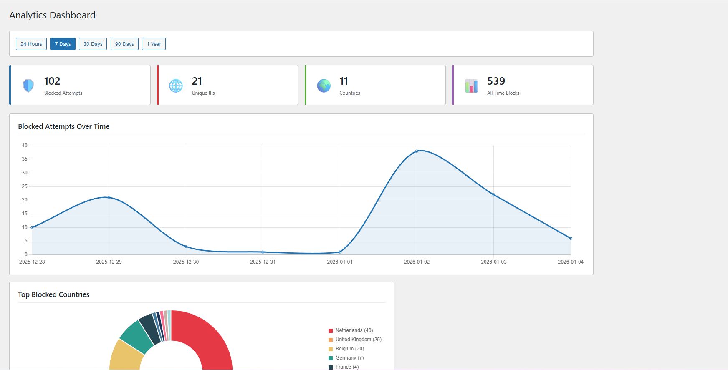Click the chart data point for 2026-01-03

click(494, 195)
